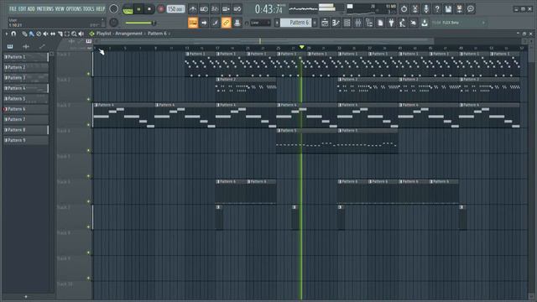Screen dimensions: 537x302
Task: Open the PATTERNS menu
Action: (x=45, y=9)
